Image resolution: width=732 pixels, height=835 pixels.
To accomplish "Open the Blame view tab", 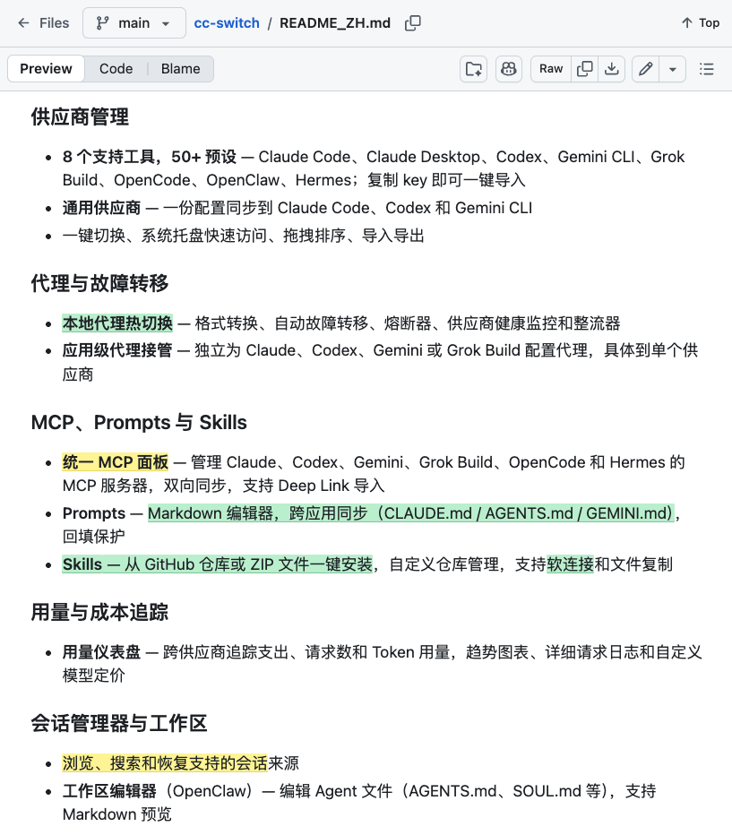I will coord(180,69).
